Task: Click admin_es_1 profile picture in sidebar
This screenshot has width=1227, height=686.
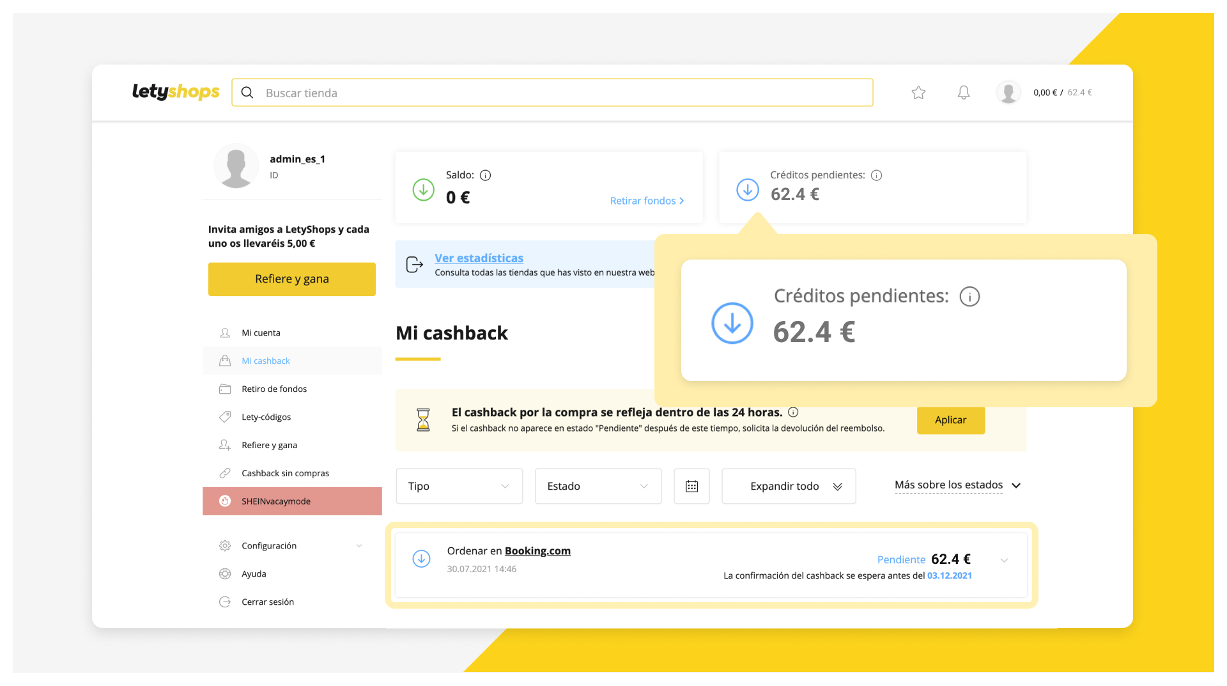Action: [236, 166]
